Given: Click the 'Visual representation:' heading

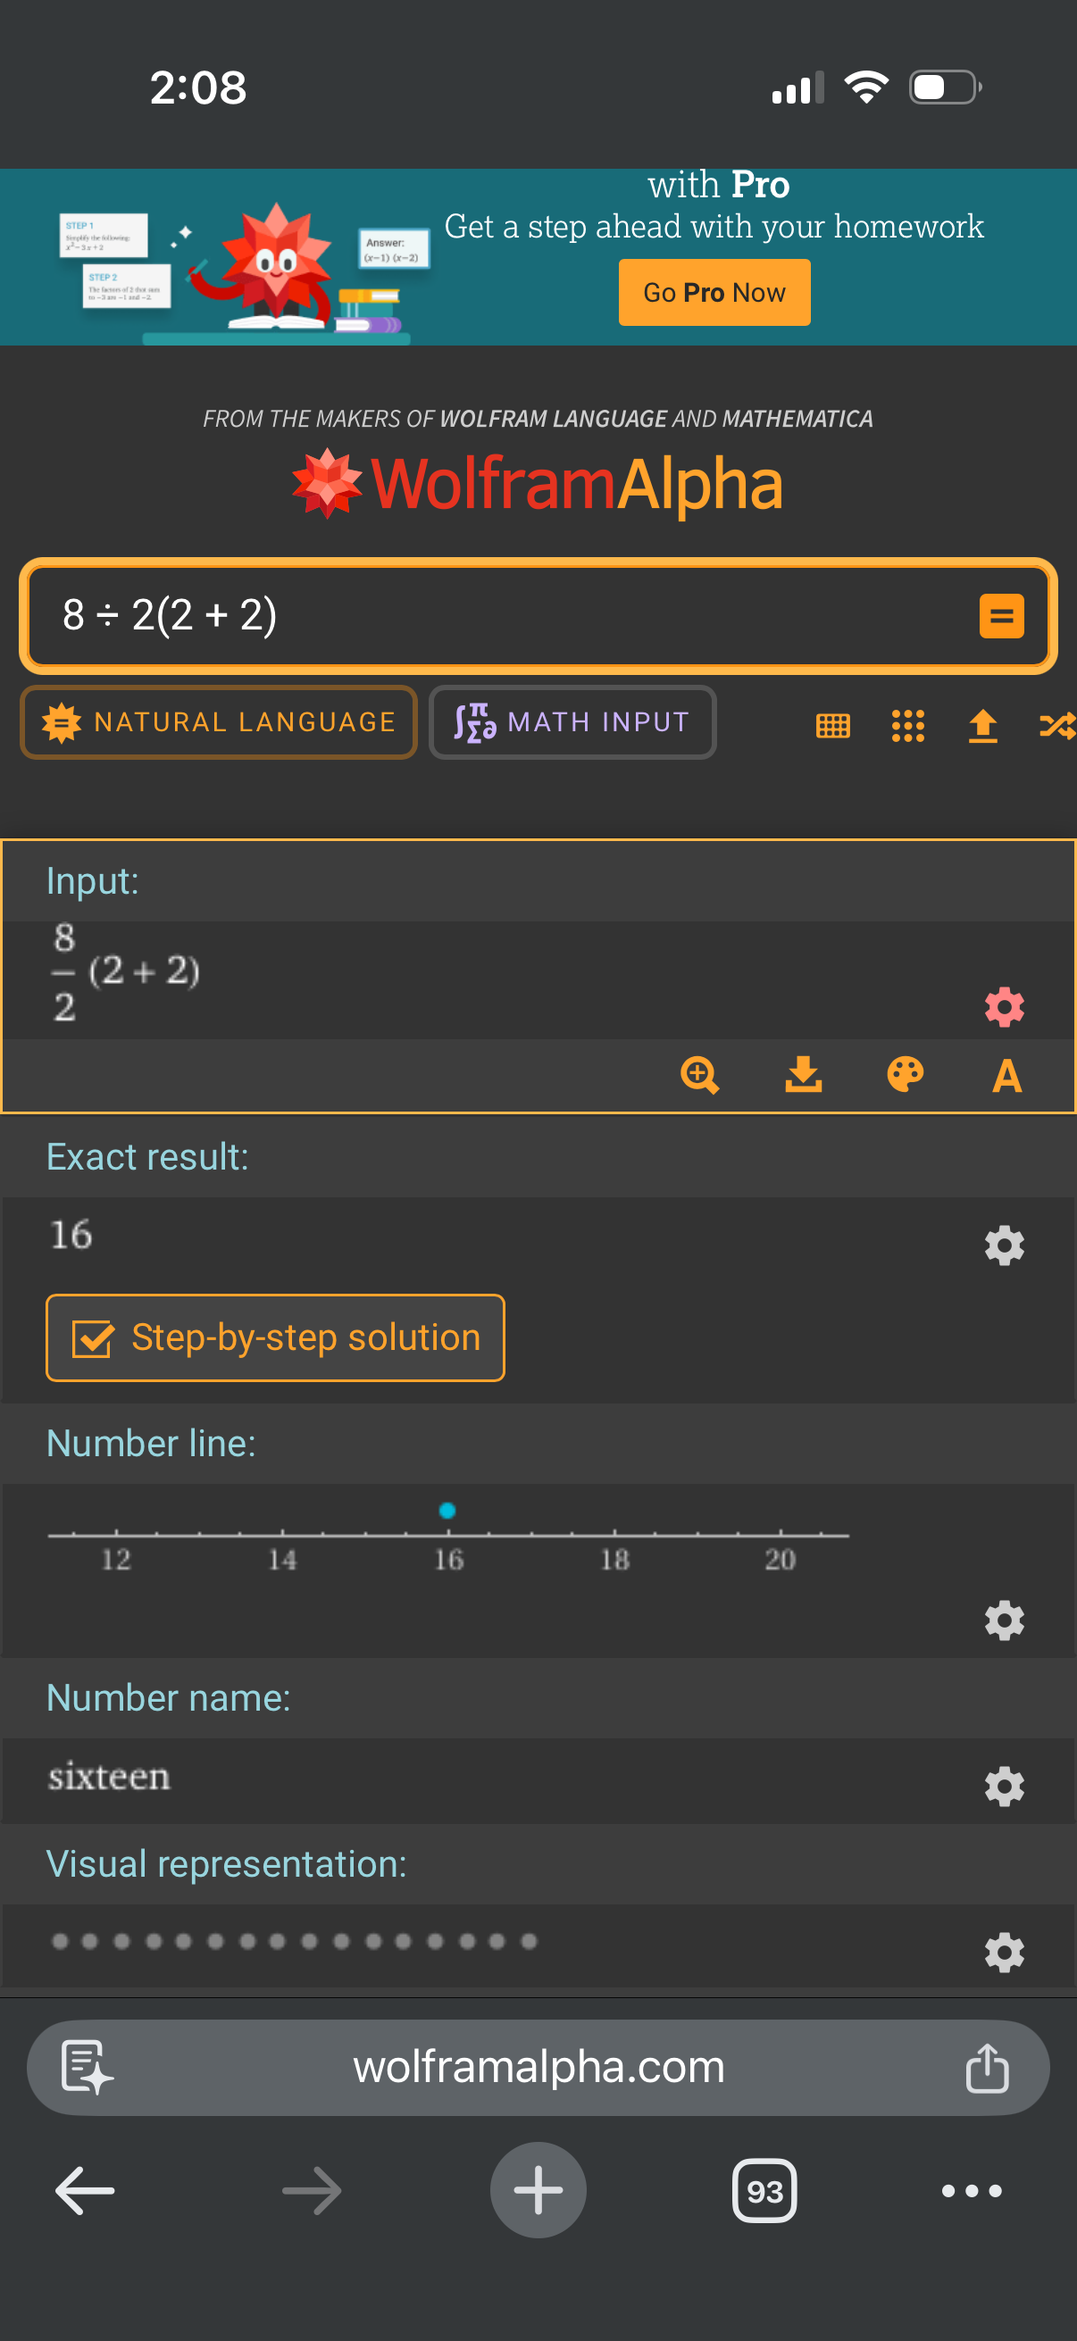Looking at the screenshot, I should 226,1864.
